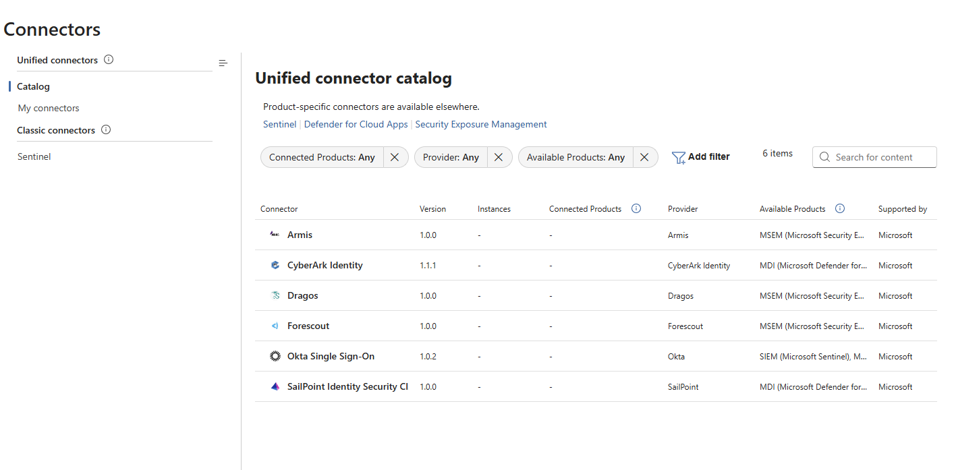Click version 1.1.1 in CyberArk row
The image size is (956, 470).
tap(428, 266)
